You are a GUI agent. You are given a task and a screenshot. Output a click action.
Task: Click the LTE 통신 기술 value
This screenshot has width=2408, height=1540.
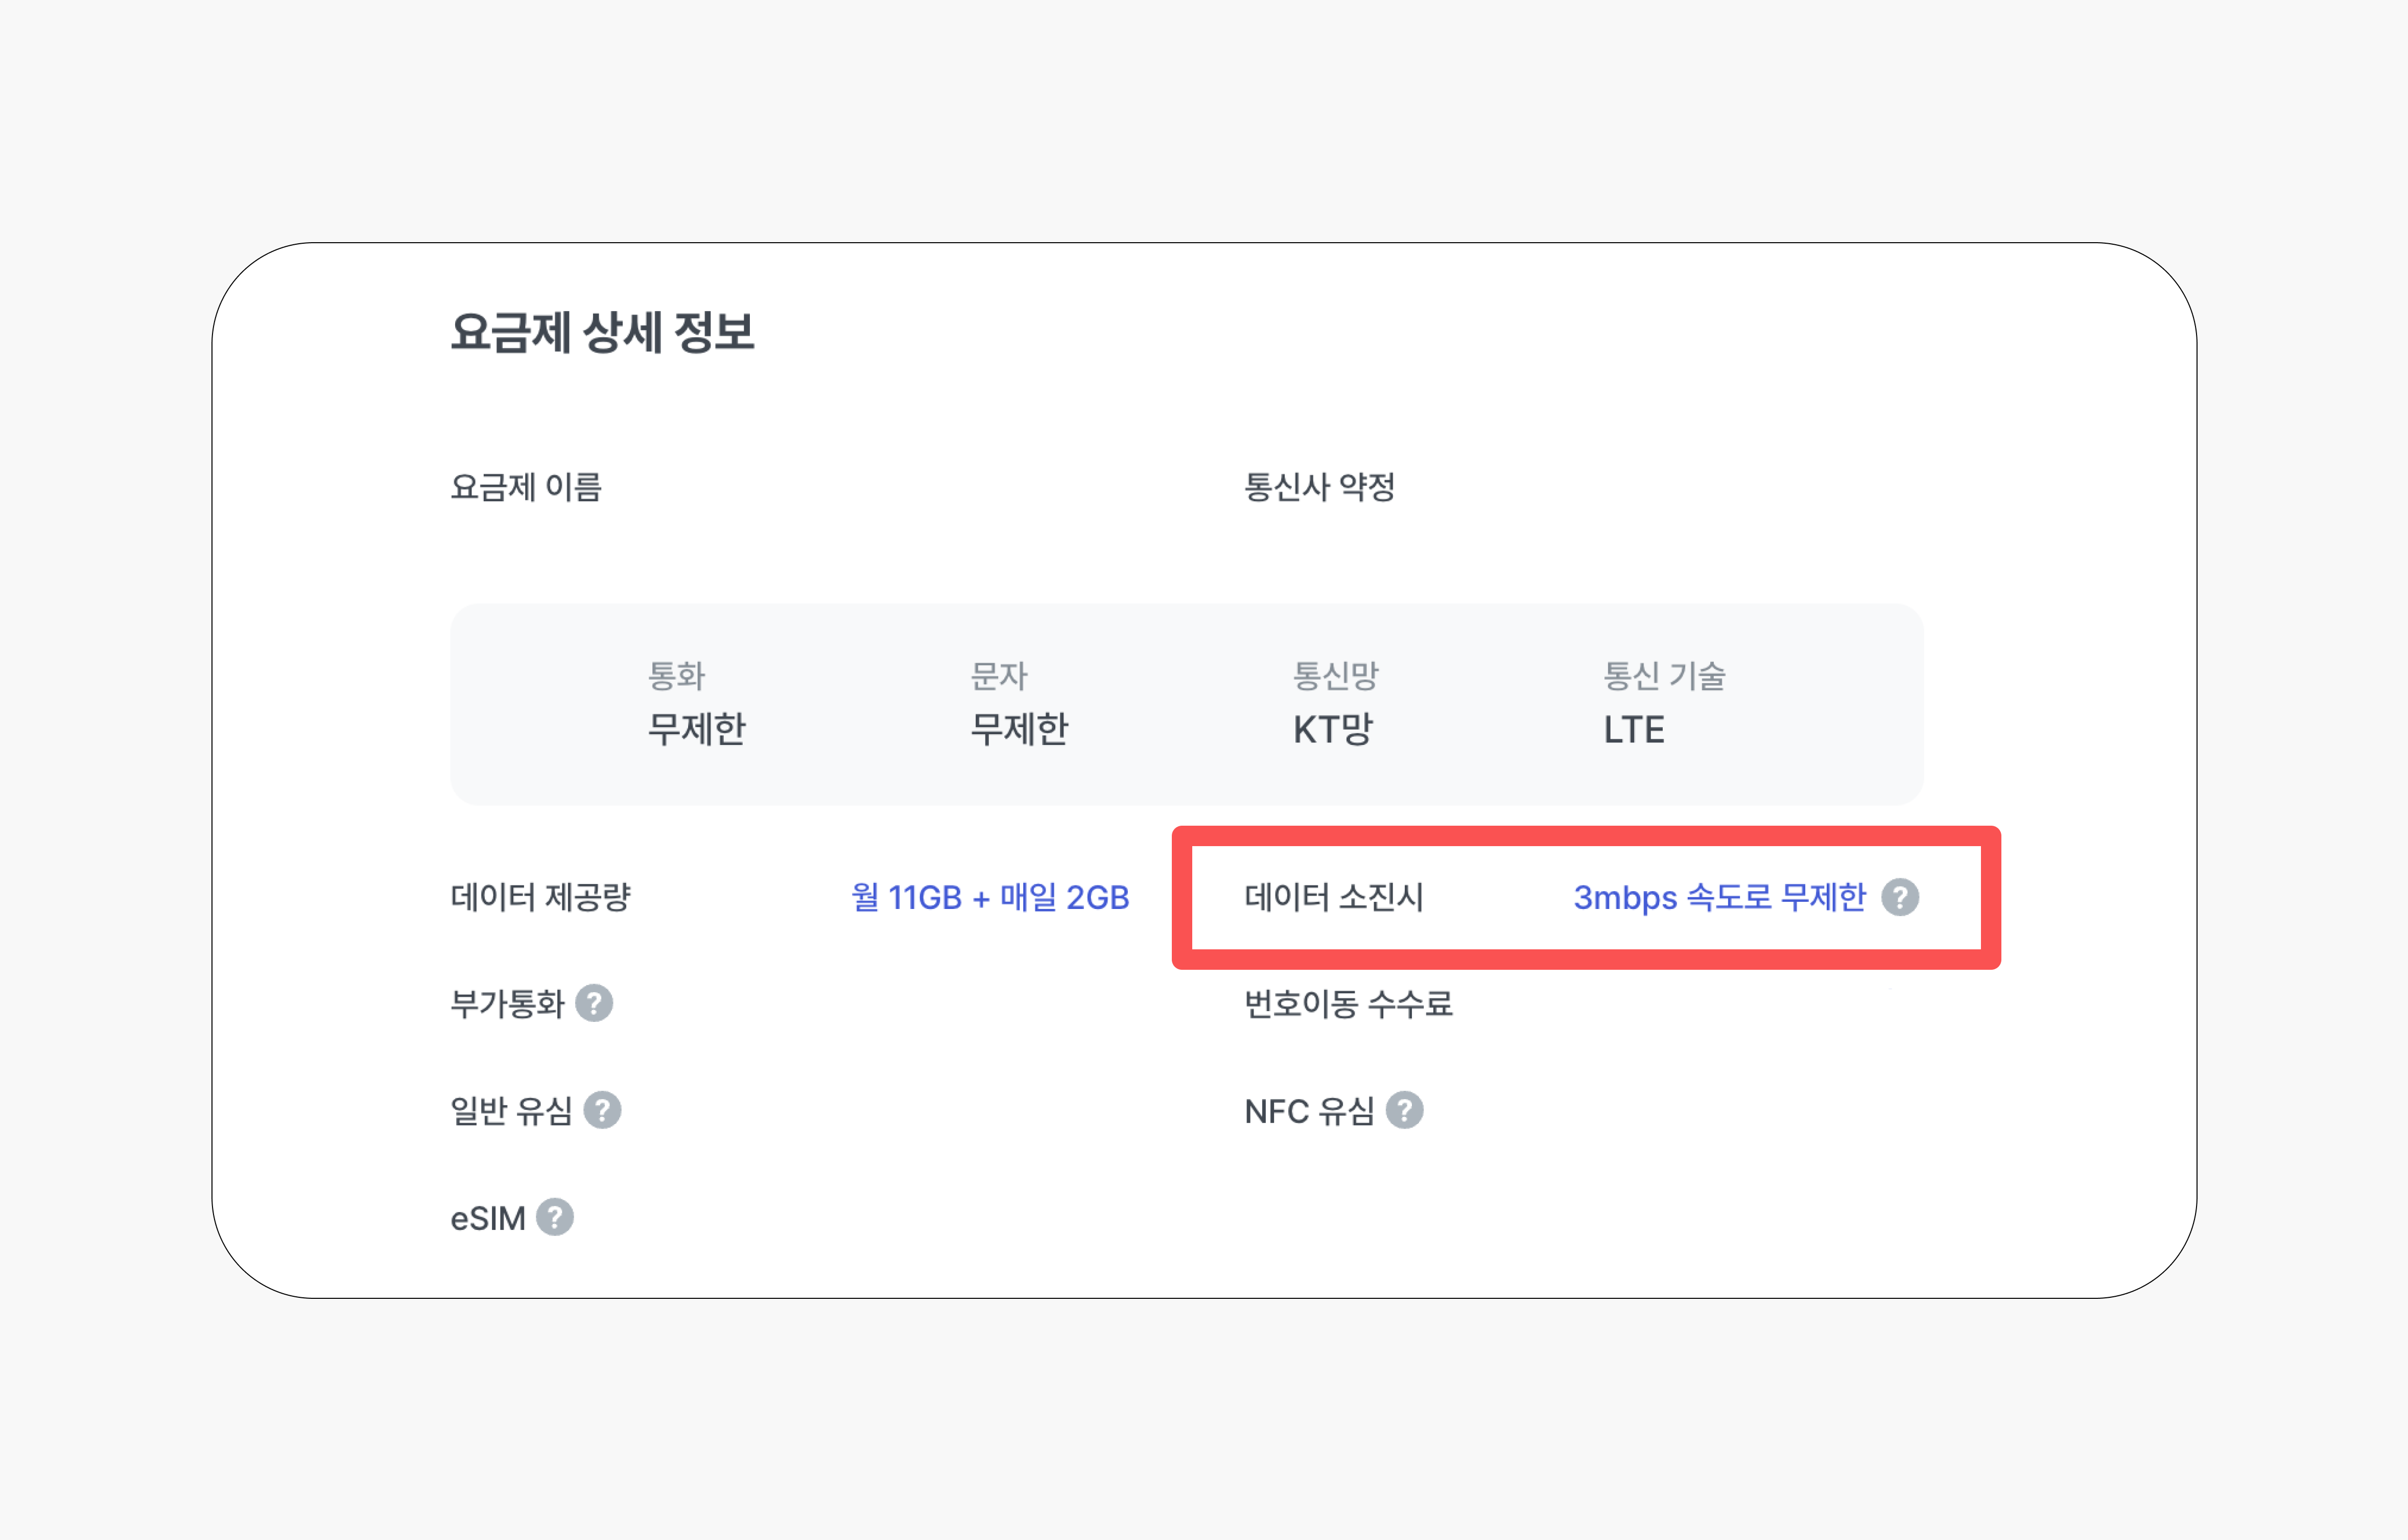pyautogui.click(x=1634, y=729)
